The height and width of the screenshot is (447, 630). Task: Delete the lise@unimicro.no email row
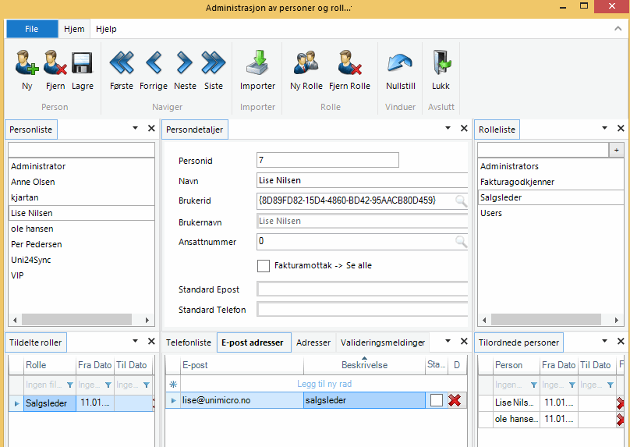point(455,400)
